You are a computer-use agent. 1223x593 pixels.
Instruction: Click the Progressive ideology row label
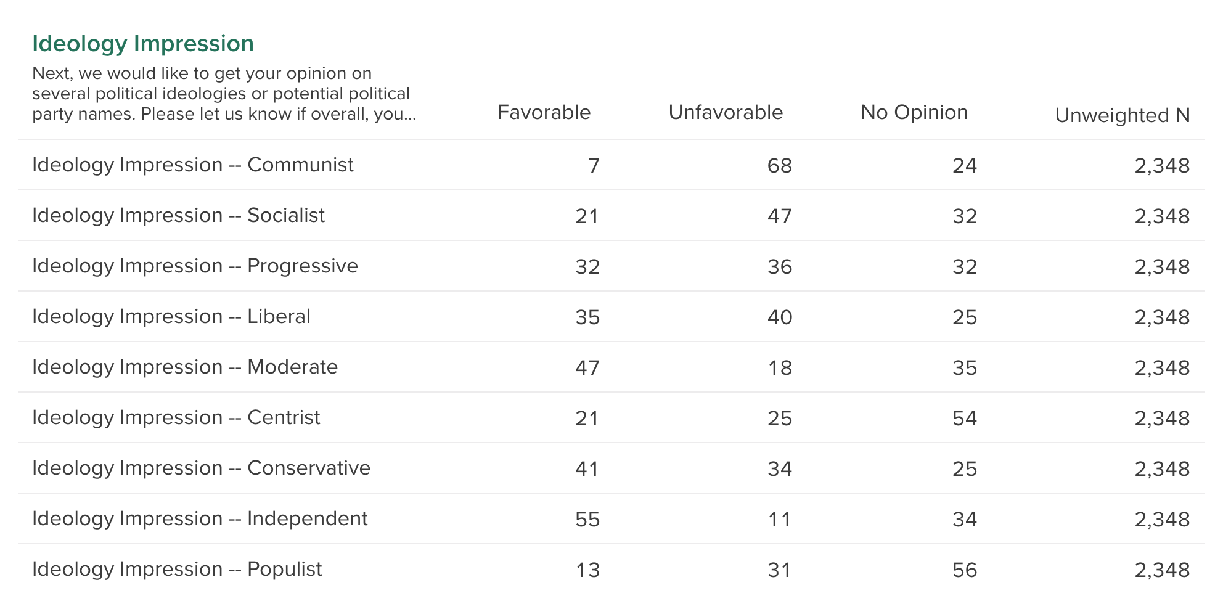coord(195,266)
